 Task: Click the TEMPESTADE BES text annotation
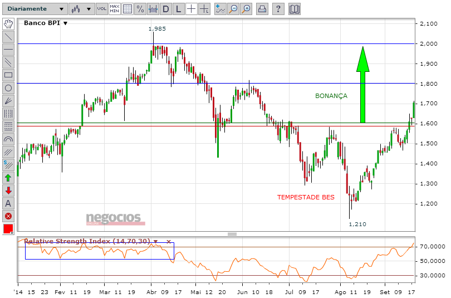[306, 197]
